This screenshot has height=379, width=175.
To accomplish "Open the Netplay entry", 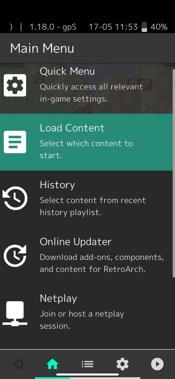I will point(86,313).
